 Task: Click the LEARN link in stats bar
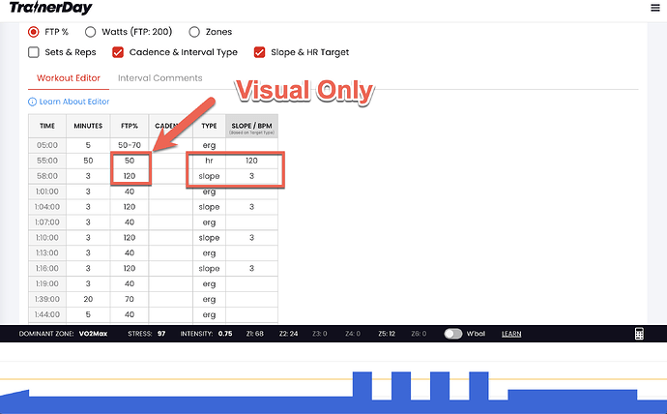pyautogui.click(x=512, y=334)
